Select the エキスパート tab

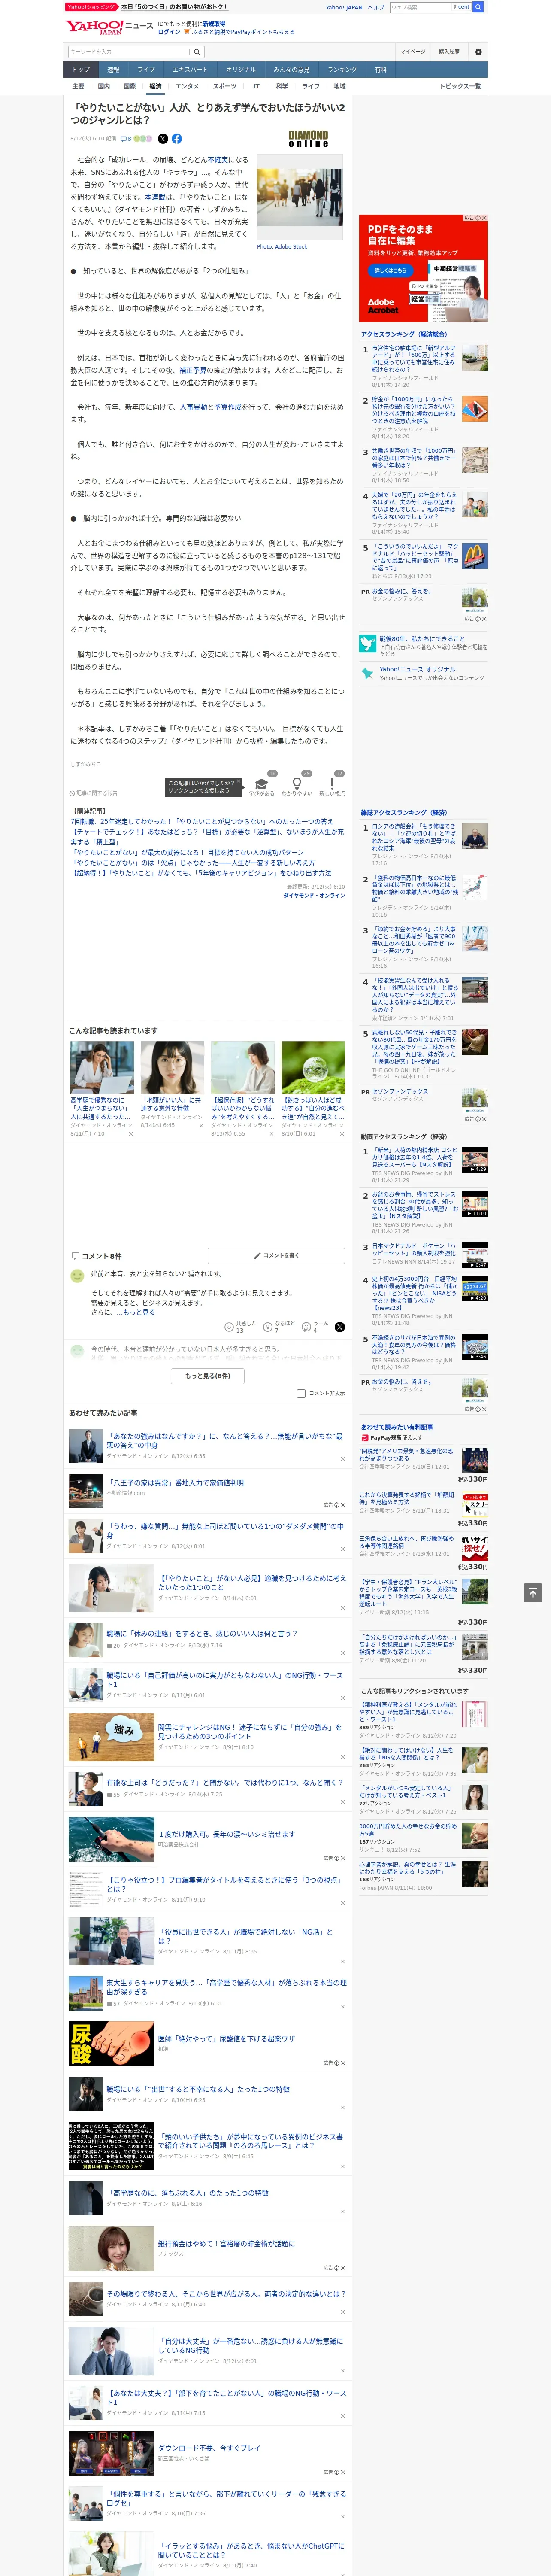[190, 69]
